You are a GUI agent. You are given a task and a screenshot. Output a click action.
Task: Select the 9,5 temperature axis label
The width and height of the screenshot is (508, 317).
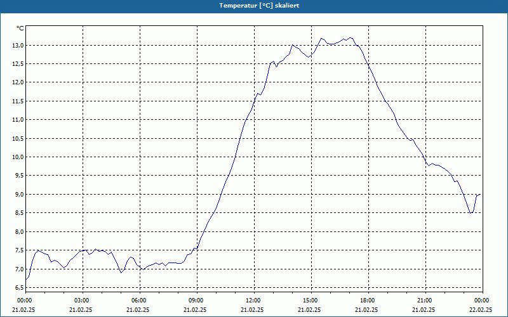point(20,176)
